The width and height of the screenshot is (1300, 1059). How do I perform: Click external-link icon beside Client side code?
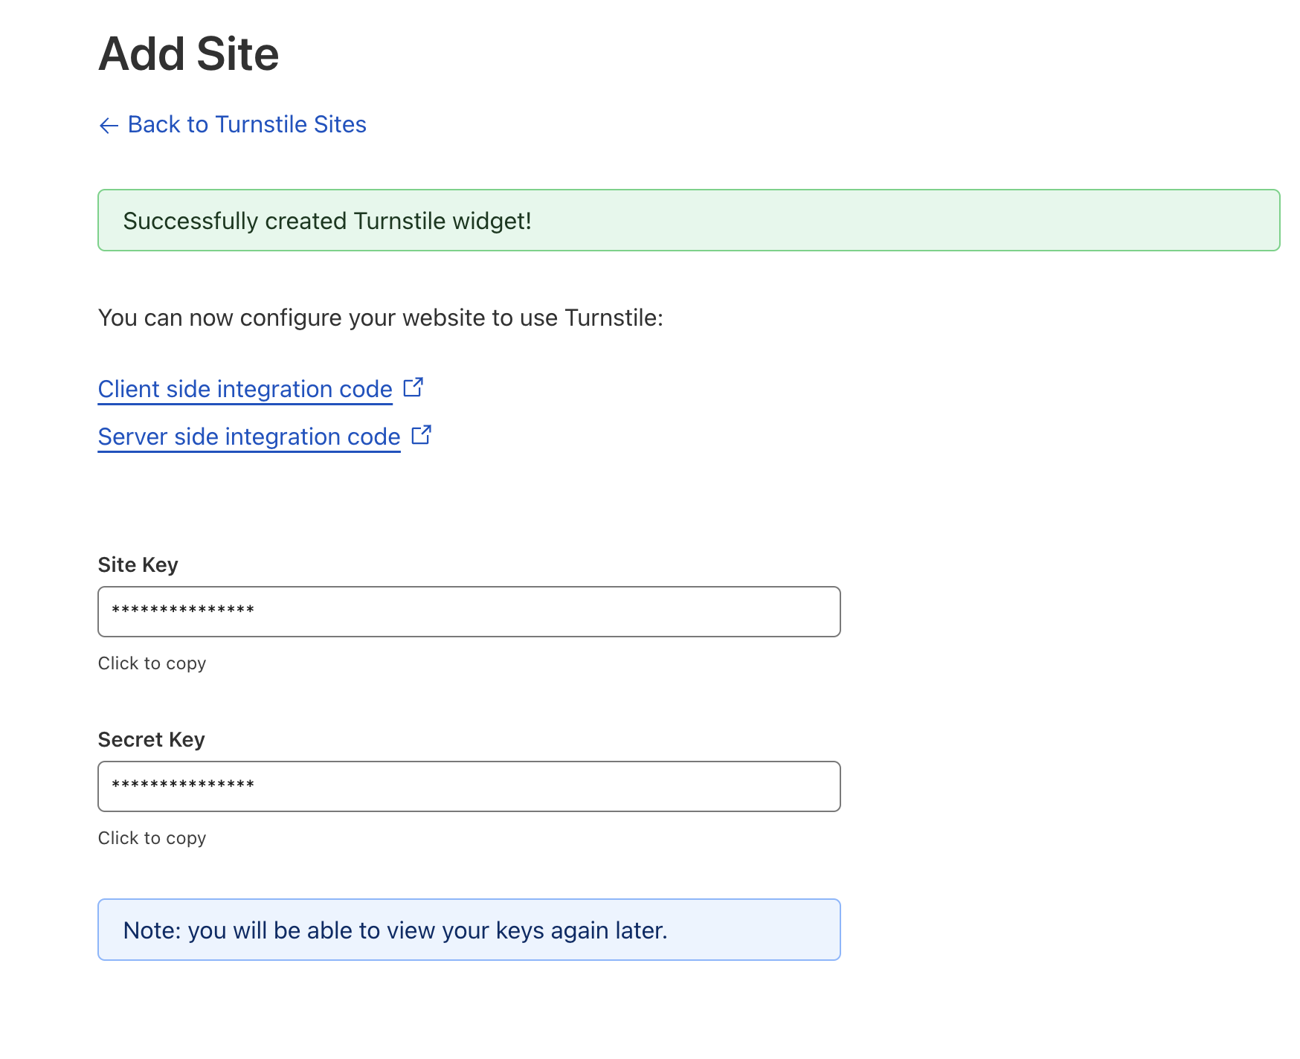tap(414, 387)
